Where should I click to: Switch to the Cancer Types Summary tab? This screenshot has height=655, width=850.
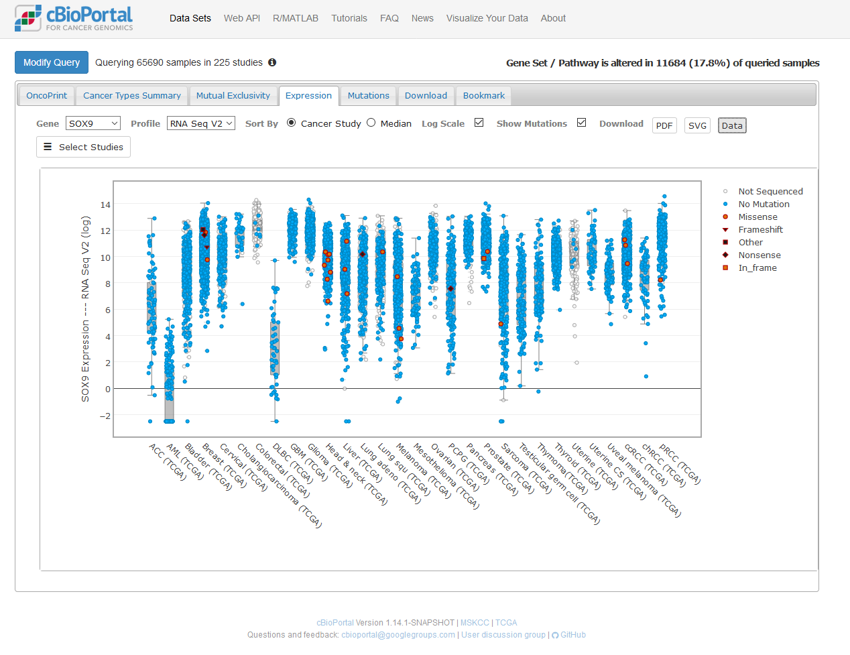(x=132, y=96)
